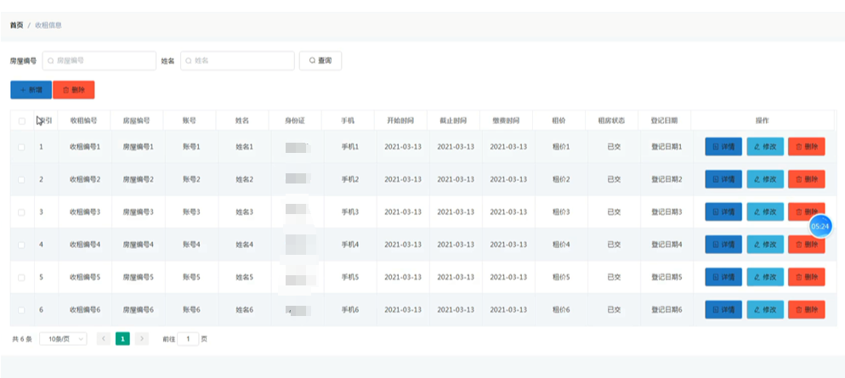The image size is (845, 378).
Task: Click the red 删除 batch delete button
Action: tap(73, 90)
